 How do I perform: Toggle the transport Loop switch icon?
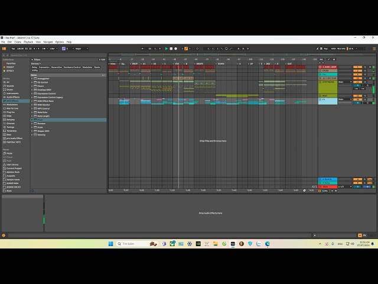click(x=226, y=49)
